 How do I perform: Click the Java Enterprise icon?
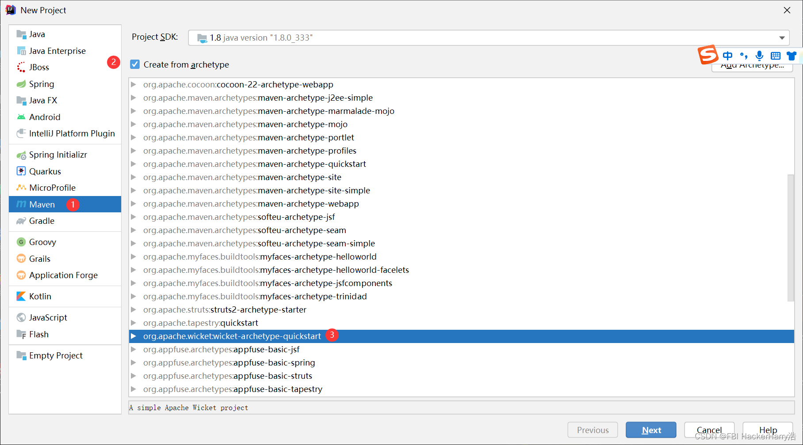(21, 51)
